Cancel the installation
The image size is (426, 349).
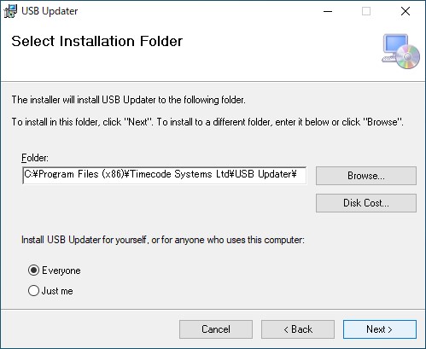216,329
